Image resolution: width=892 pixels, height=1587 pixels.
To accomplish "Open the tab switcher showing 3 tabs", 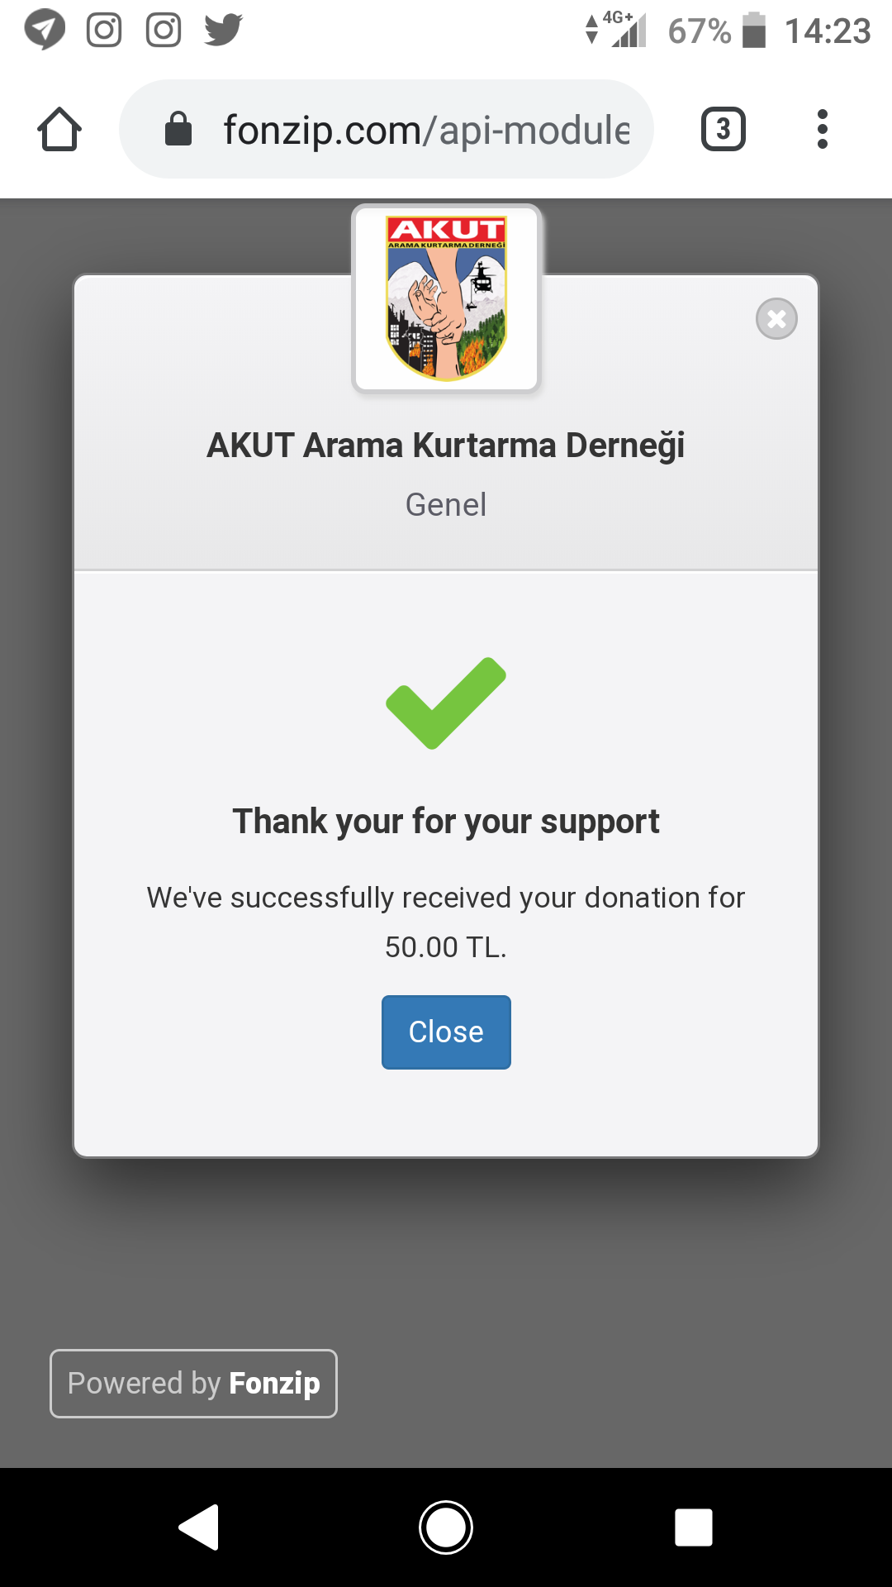I will click(724, 129).
